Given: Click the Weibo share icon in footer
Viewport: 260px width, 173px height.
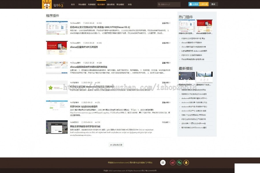Looking at the screenshot, I should pyautogui.click(x=172, y=163).
